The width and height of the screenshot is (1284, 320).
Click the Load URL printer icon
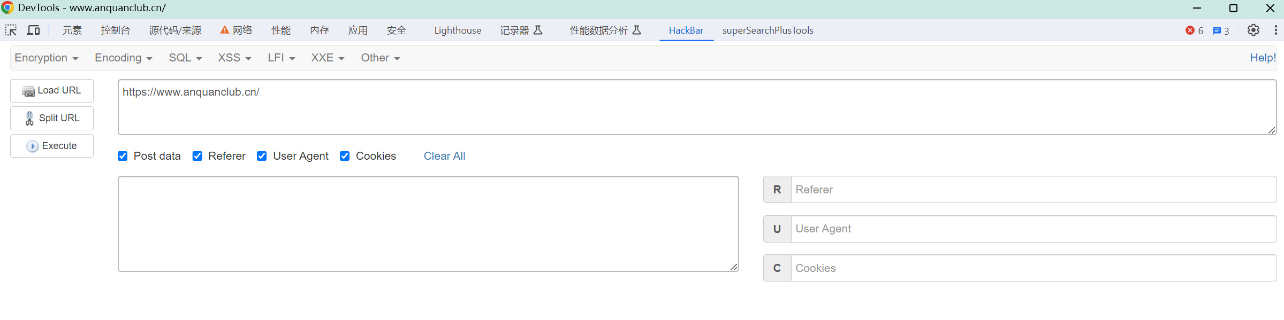click(x=28, y=91)
